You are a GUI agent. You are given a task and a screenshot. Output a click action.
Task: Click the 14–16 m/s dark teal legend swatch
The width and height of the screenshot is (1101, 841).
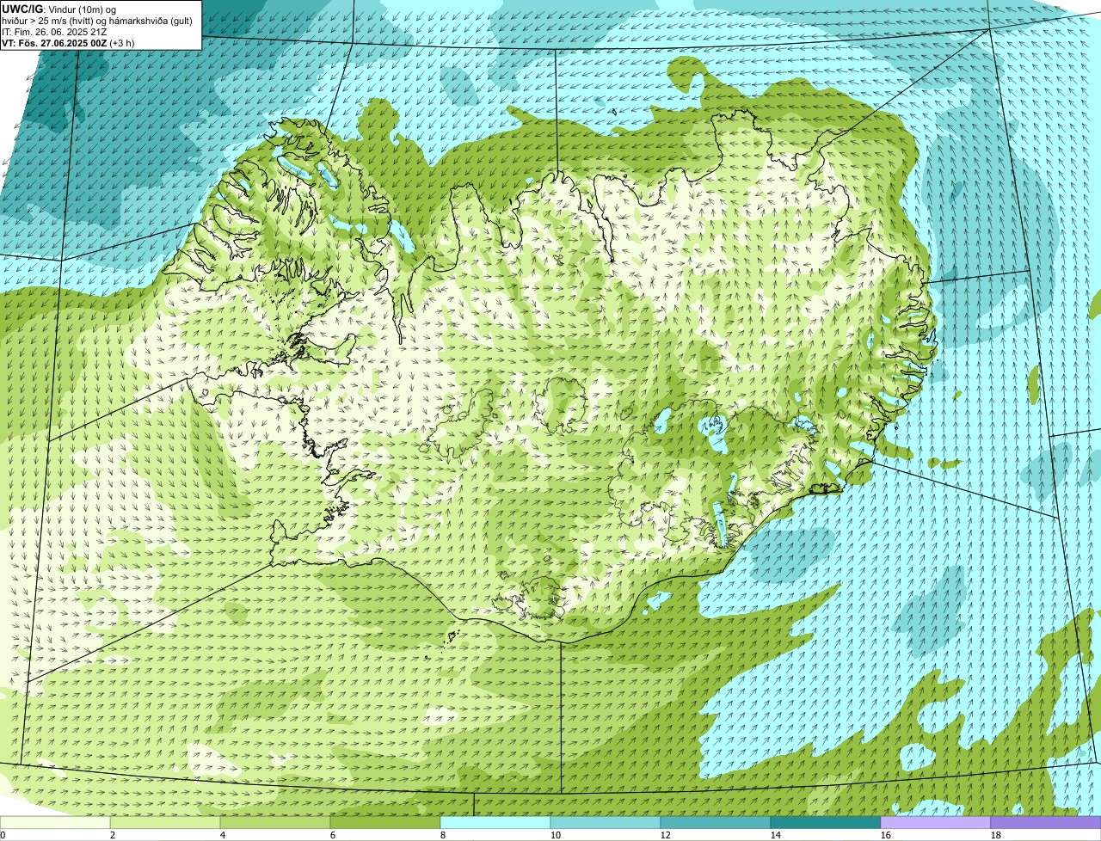pyautogui.click(x=826, y=822)
